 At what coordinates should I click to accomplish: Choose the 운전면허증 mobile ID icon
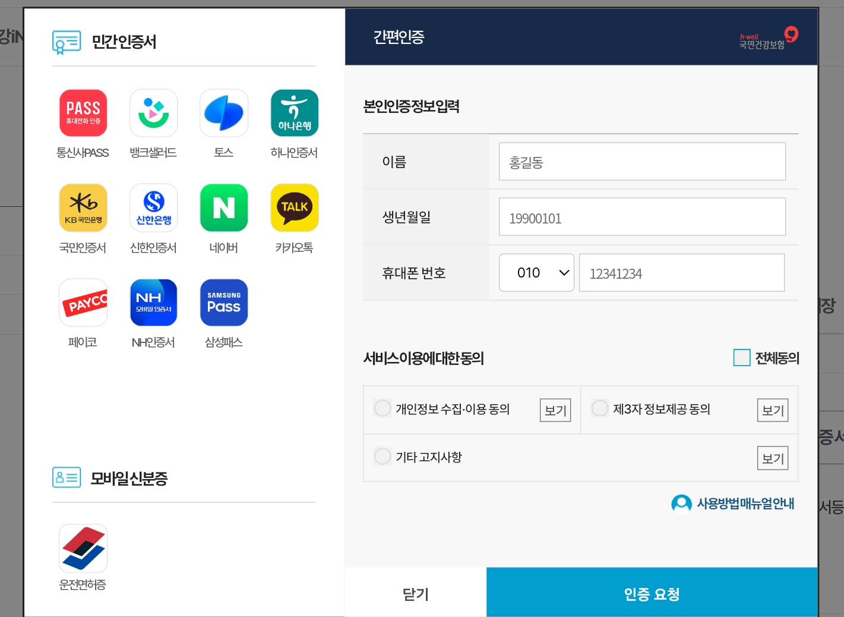(x=83, y=548)
